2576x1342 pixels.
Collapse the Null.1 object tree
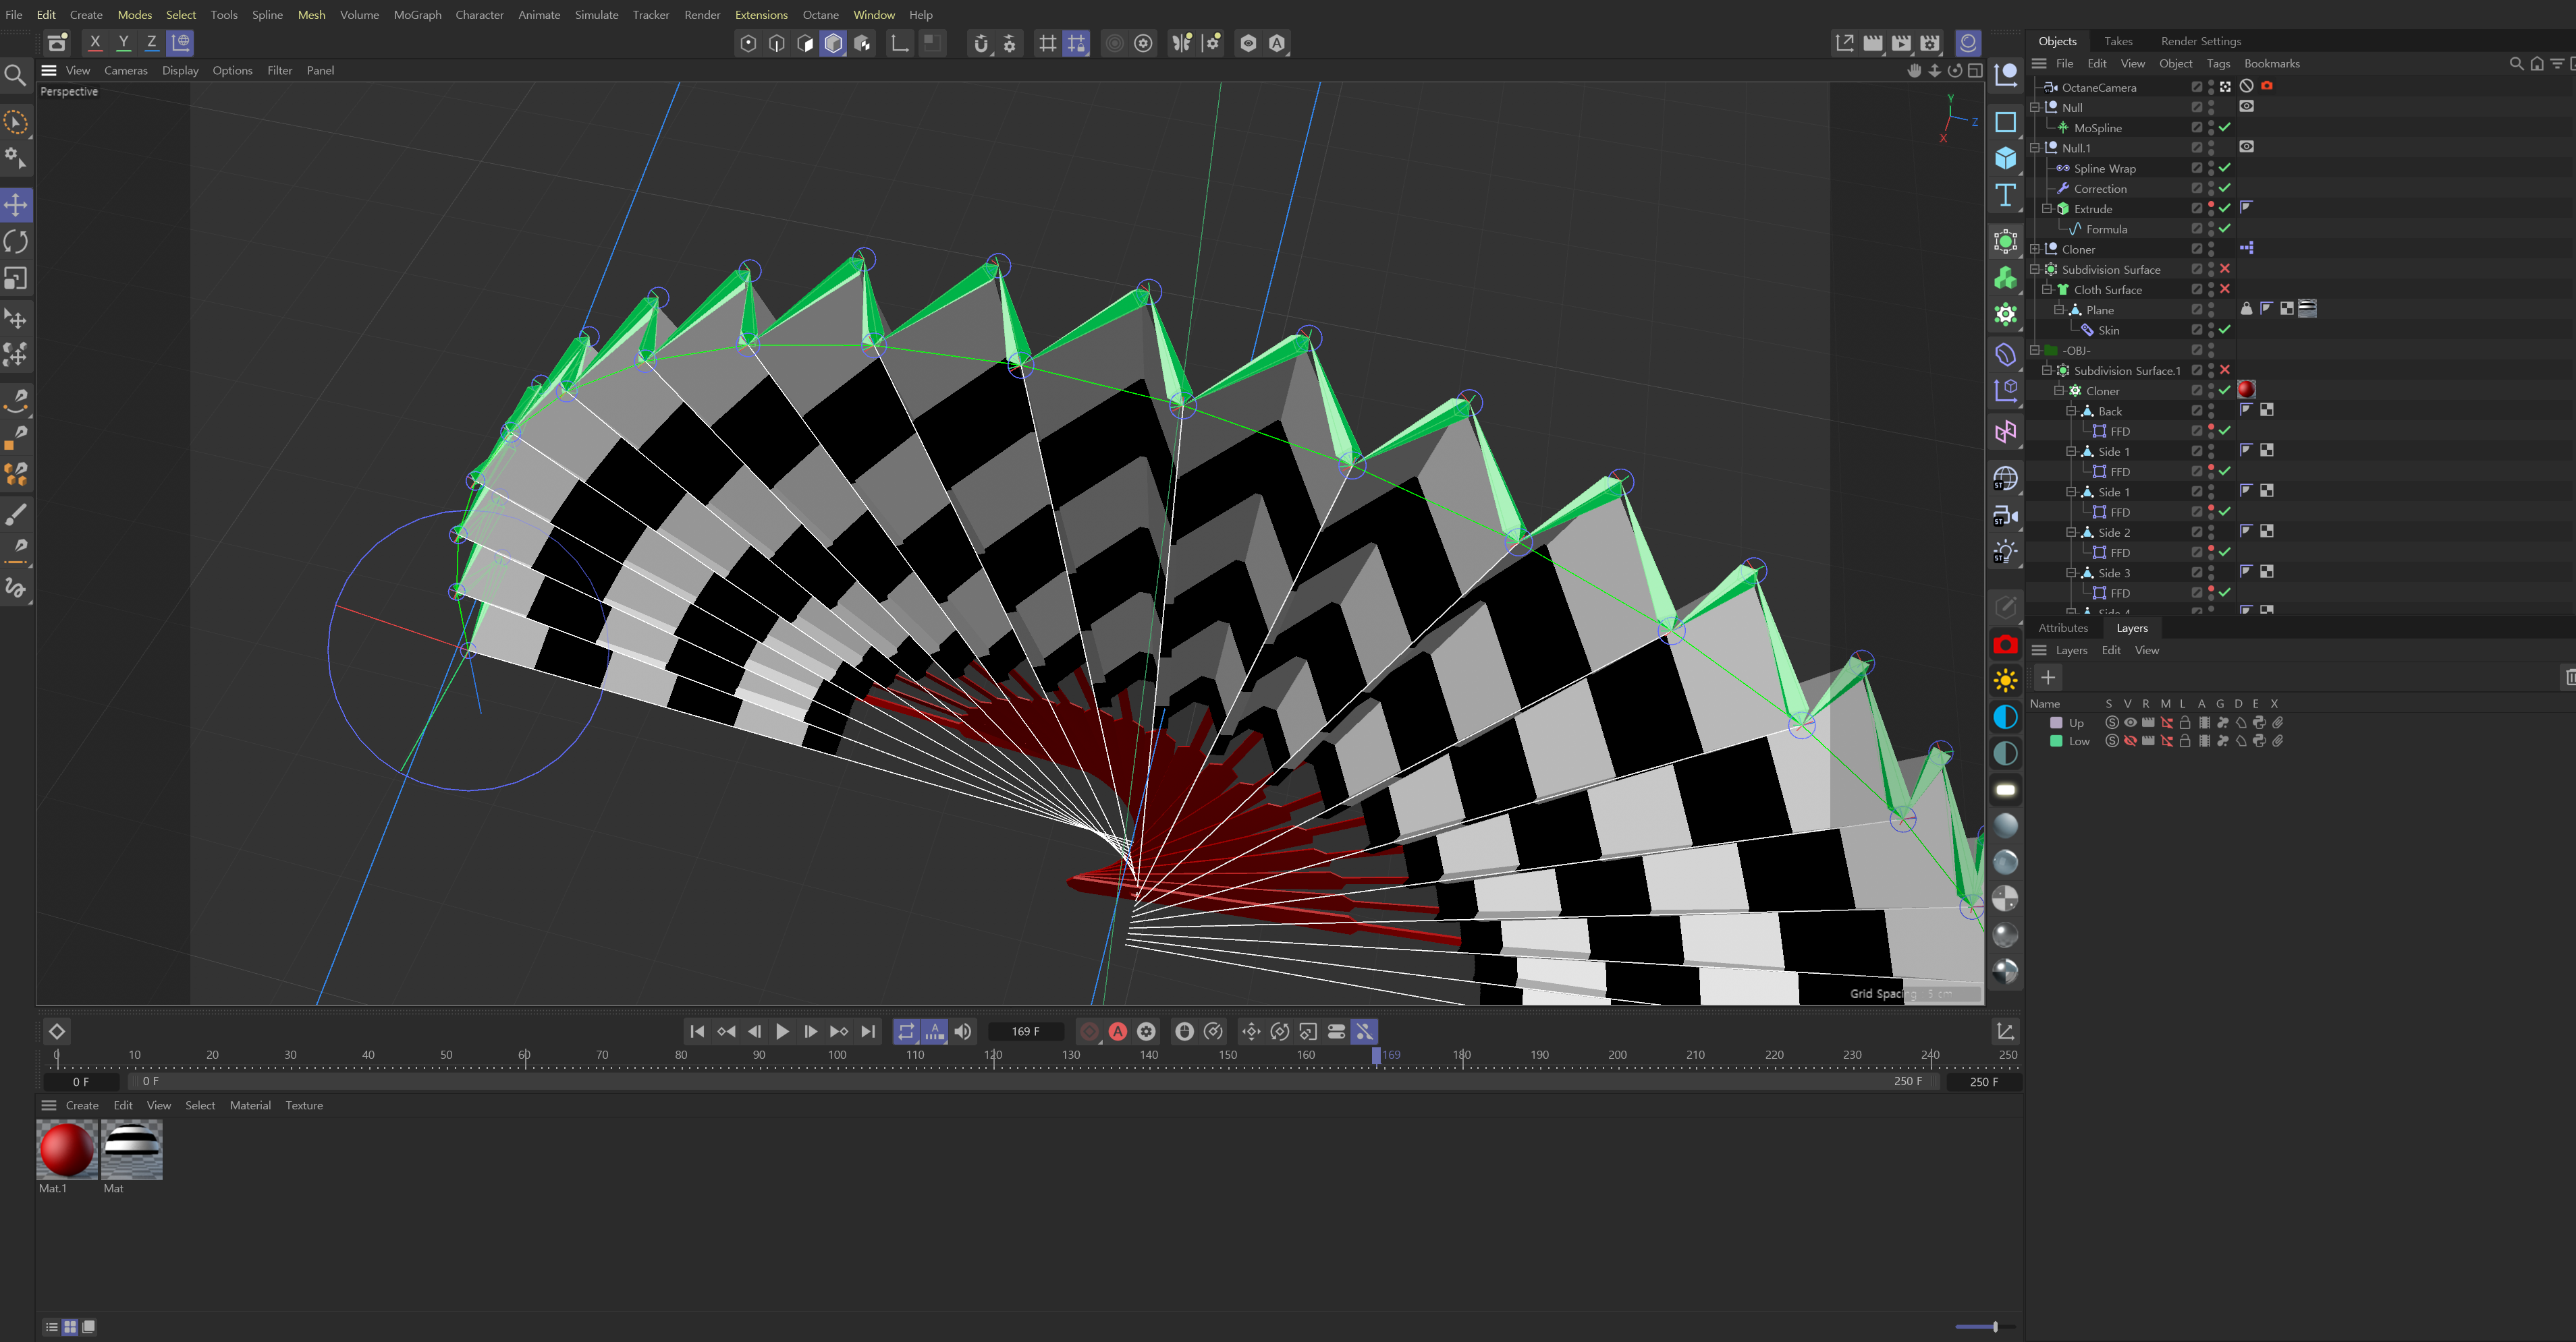pyautogui.click(x=2034, y=148)
